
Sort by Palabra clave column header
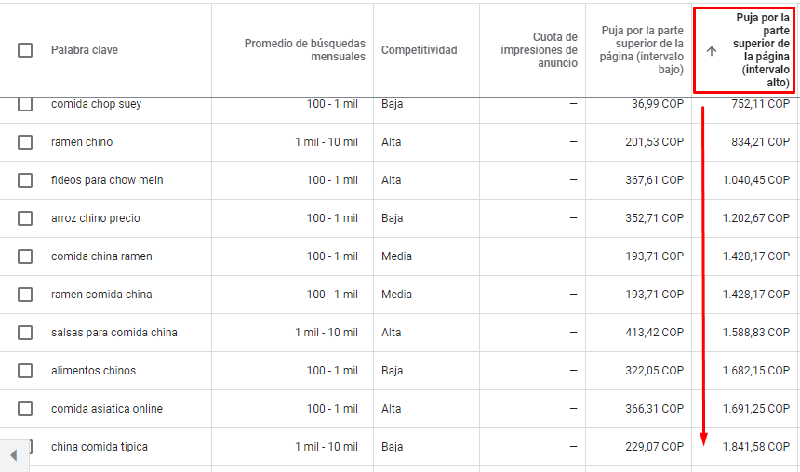(x=85, y=50)
